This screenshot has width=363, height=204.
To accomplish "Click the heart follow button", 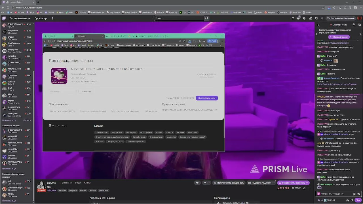I will pyautogui.click(x=197, y=183).
